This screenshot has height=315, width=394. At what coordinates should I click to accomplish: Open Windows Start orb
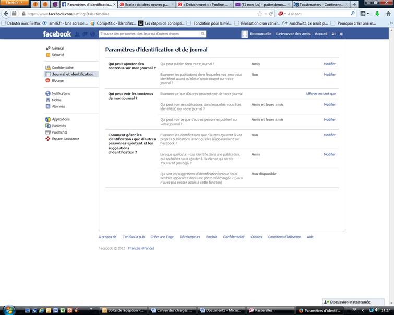click(x=9, y=310)
